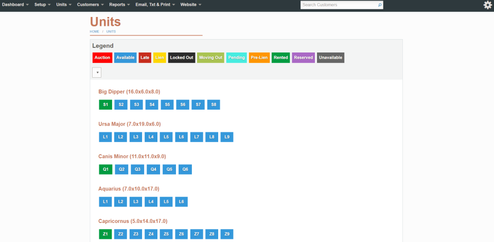
Task: Select the Moving Out legend swatch
Action: [211, 58]
